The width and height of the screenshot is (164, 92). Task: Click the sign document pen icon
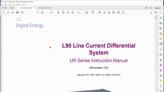pyautogui.click(x=109, y=13)
